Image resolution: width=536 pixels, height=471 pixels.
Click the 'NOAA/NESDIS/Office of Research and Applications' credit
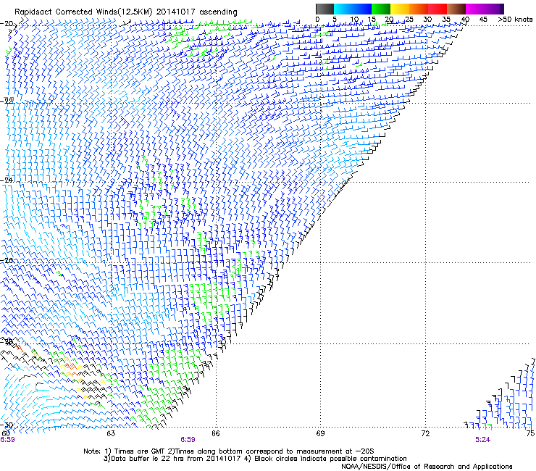pyautogui.click(x=427, y=467)
